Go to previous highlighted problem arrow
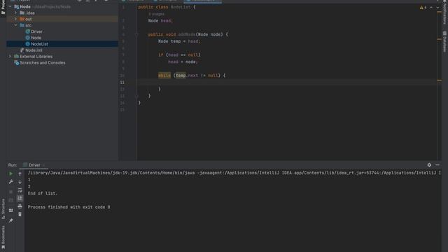Image resolution: width=448 pixels, height=252 pixels. tap(431, 8)
